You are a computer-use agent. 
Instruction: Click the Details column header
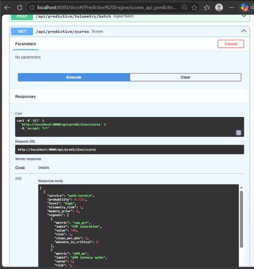point(44,168)
